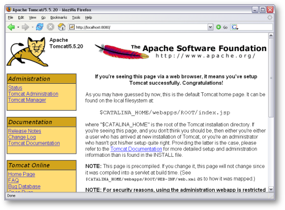
Task: Open the Go menu
Action: tap(43, 17)
